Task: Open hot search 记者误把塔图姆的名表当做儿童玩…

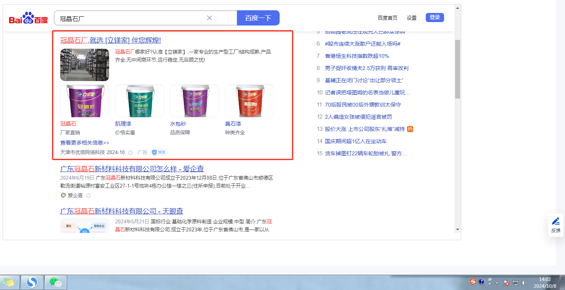Action: [x=367, y=92]
